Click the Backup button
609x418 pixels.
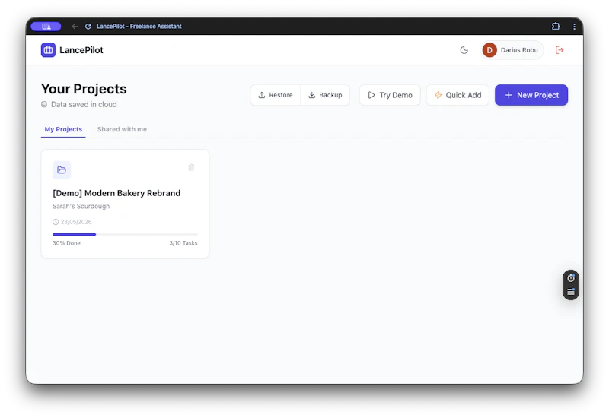325,95
